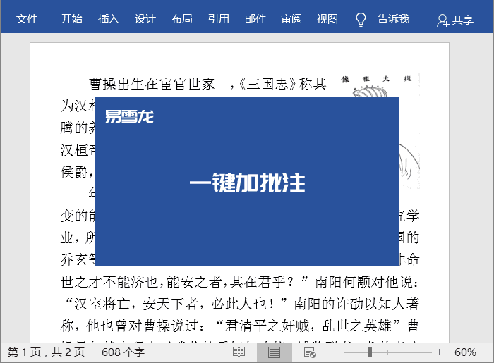Click the 608 个字 word count
Viewport: 494px width, 363px height.
point(123,352)
